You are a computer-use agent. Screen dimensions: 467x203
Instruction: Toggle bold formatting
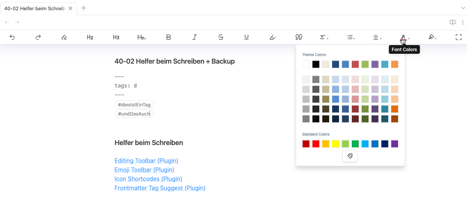(x=169, y=37)
